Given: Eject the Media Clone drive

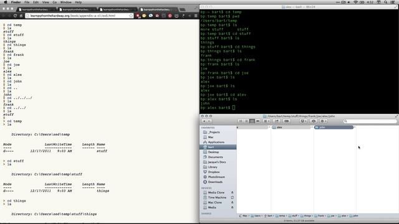Looking at the screenshot, I should pos(232,192).
